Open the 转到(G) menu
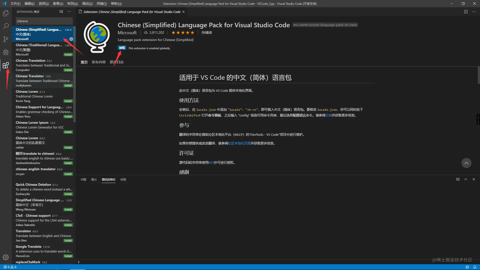Screen dimensions: 480x270 72,3
